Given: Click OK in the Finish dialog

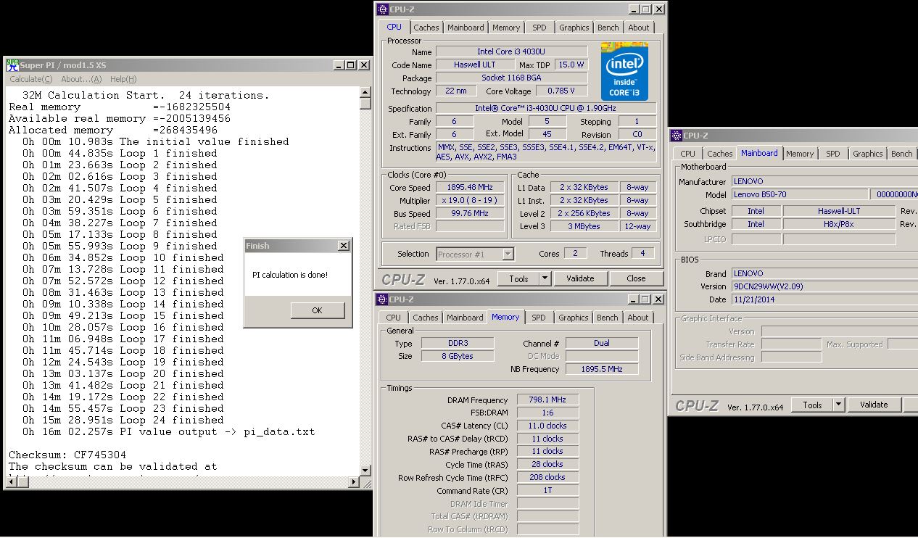Looking at the screenshot, I should point(317,310).
